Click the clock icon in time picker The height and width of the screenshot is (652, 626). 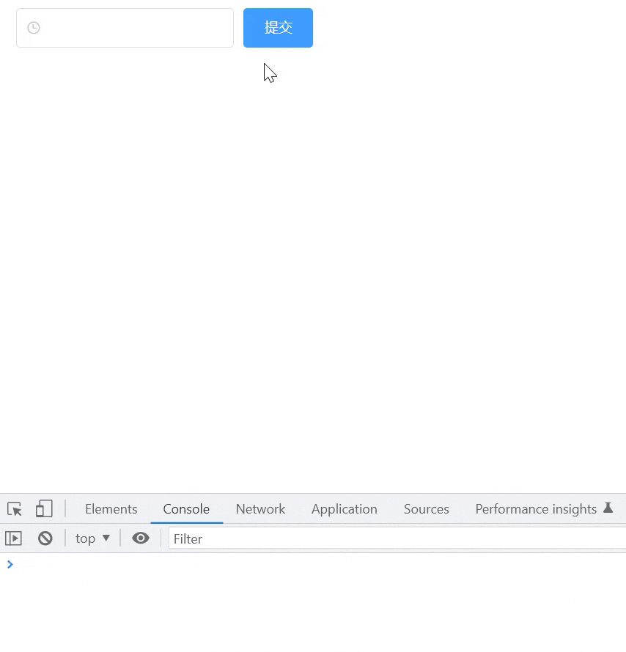pyautogui.click(x=34, y=28)
